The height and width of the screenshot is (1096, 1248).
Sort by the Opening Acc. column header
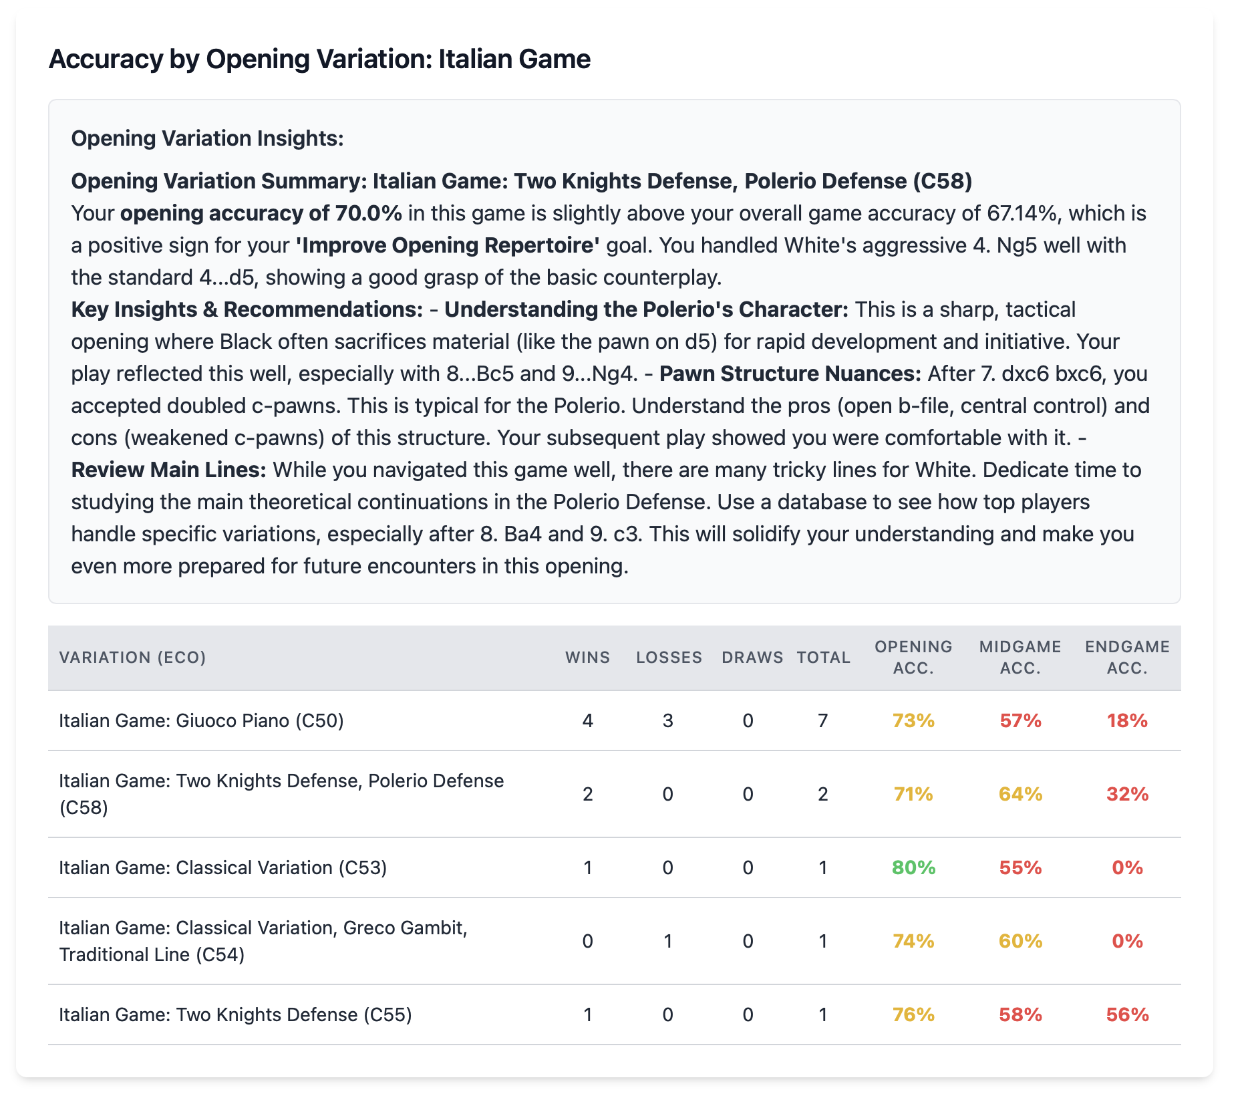coord(913,658)
